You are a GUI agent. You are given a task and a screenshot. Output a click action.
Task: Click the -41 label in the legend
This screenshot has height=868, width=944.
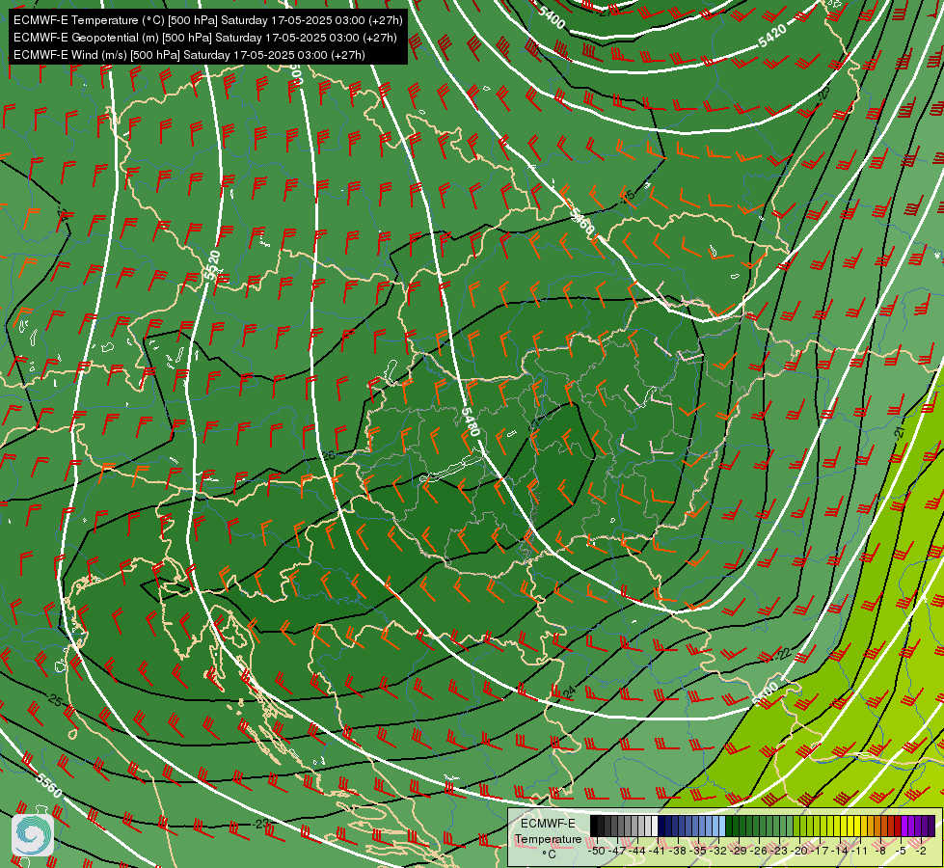[x=658, y=851]
